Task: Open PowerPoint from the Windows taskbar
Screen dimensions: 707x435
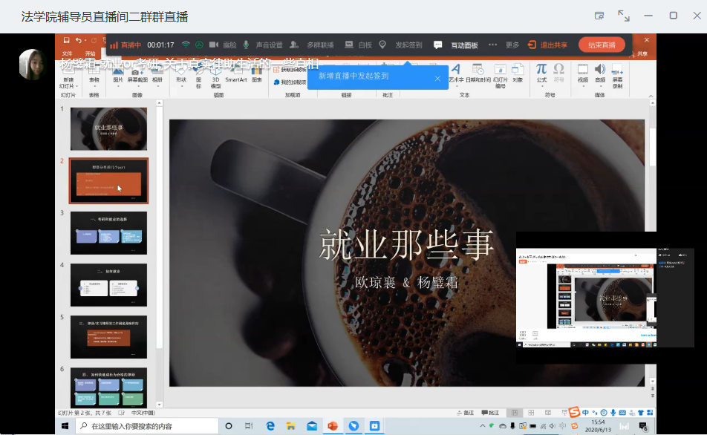Action: (333, 425)
